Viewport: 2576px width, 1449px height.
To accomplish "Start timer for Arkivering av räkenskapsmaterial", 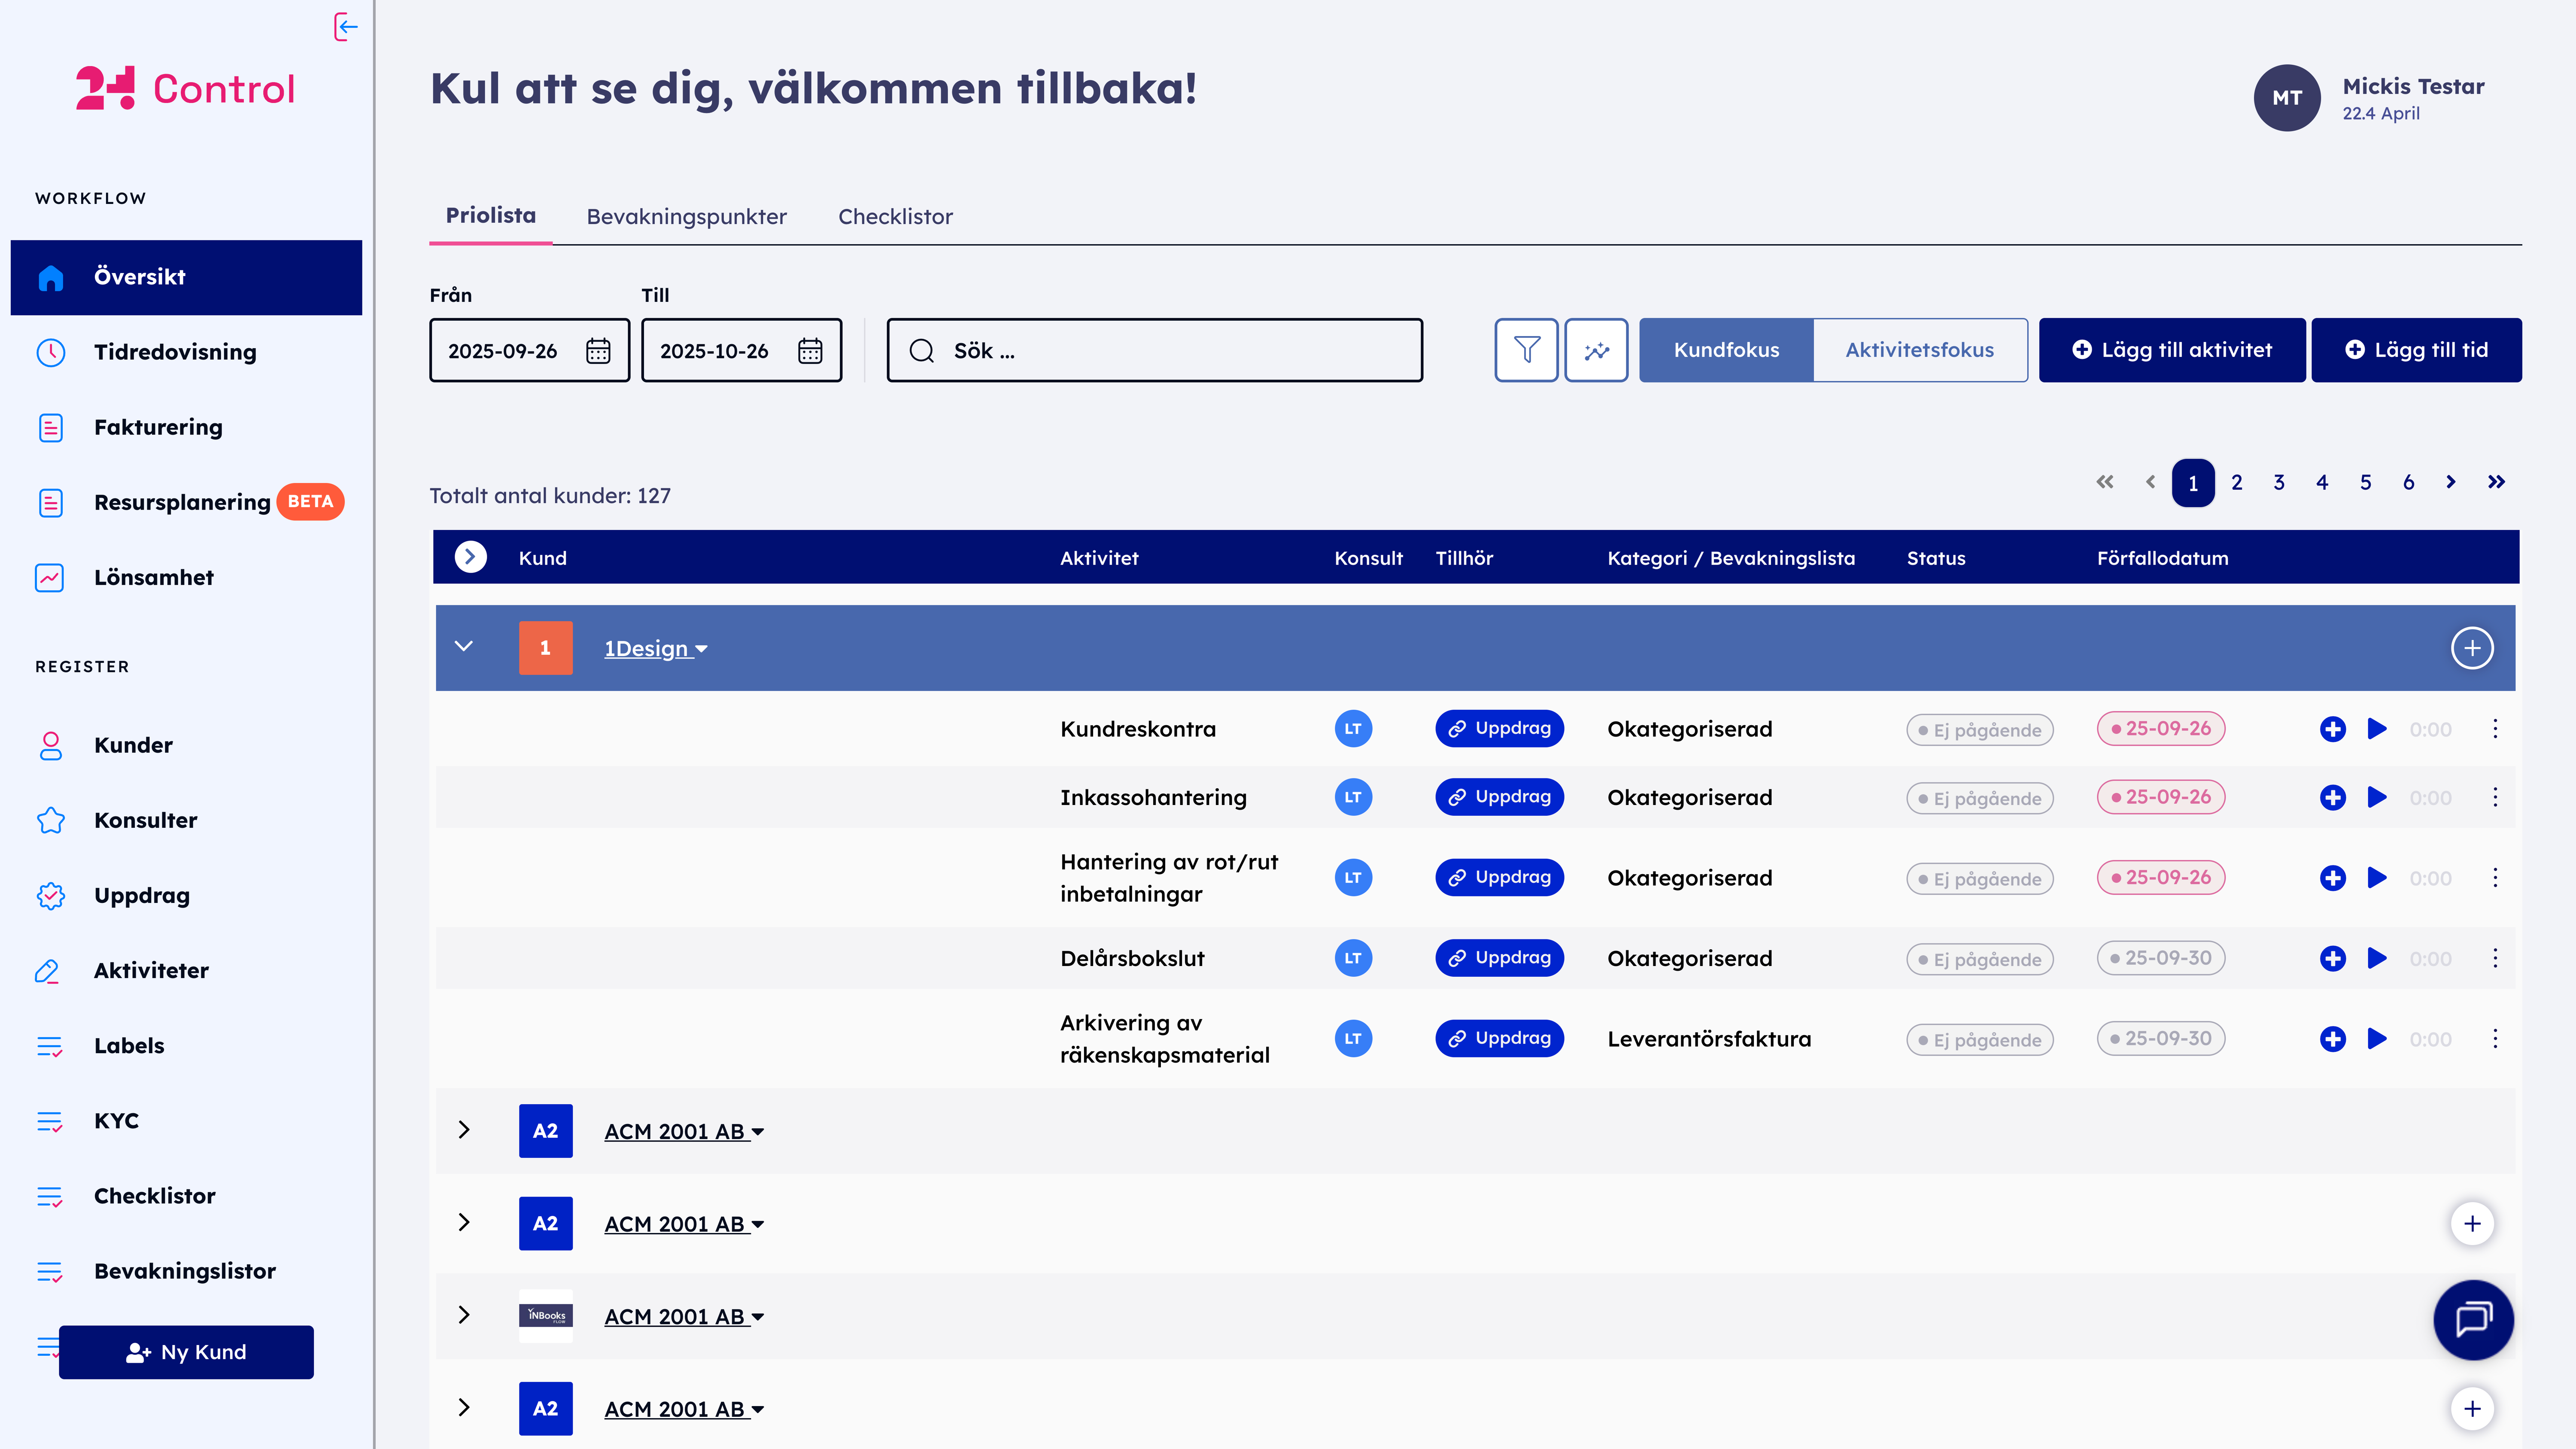I will [2377, 1039].
